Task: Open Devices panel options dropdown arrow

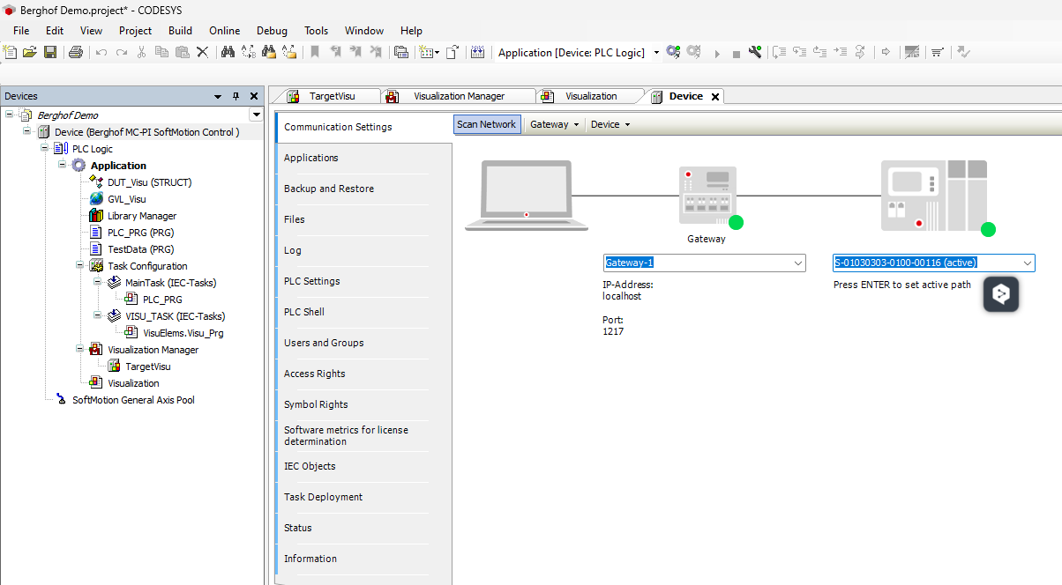Action: pyautogui.click(x=218, y=96)
